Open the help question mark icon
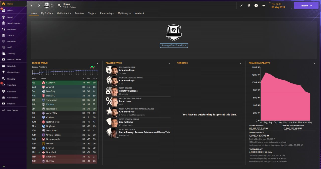 coord(256,6)
